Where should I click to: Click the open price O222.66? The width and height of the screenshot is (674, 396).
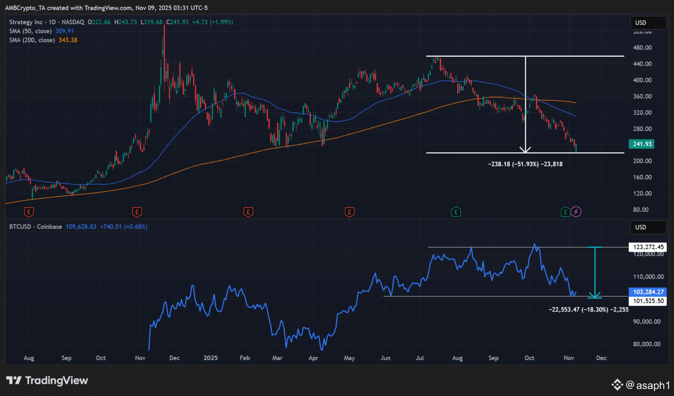(x=99, y=22)
